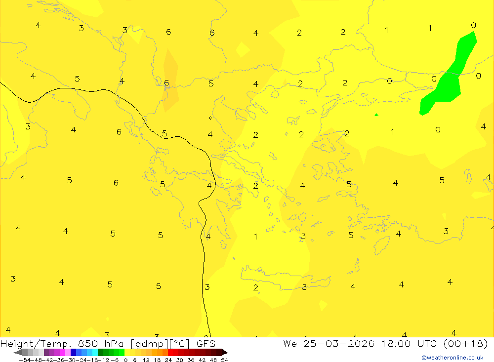Screen dimensions: 494x362
Task: Click the purple swatch above -42
Action: [46, 353]
